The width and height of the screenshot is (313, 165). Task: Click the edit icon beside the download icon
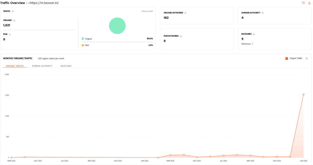304,3
